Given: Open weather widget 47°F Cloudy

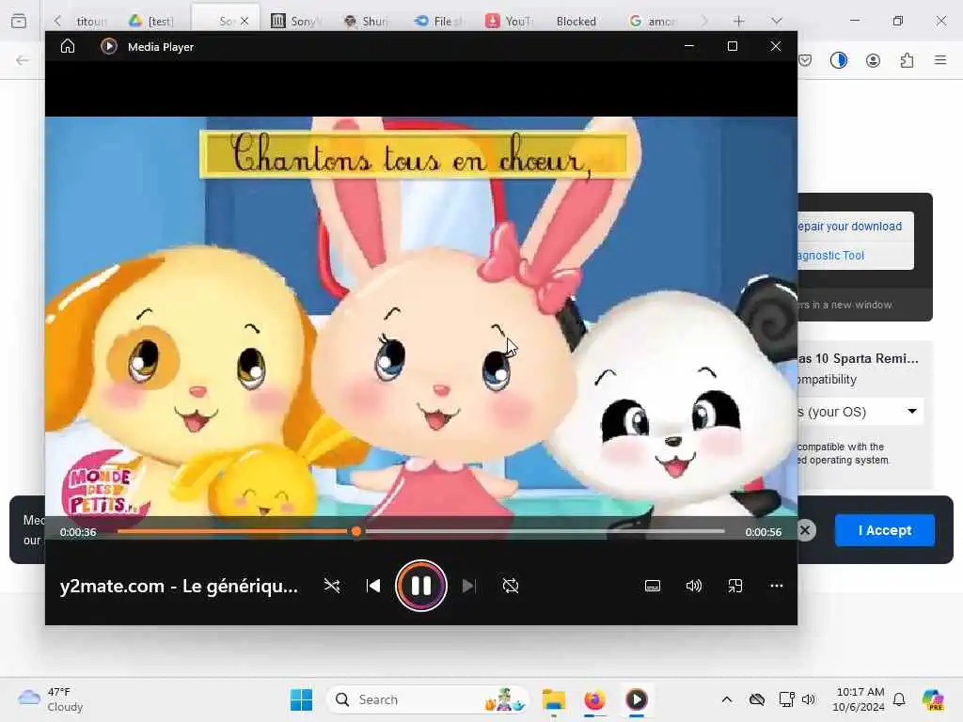Looking at the screenshot, I should pyautogui.click(x=51, y=699).
